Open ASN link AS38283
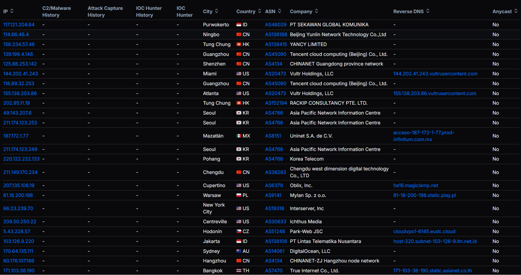This screenshot has height=275, width=521. click(x=275, y=172)
